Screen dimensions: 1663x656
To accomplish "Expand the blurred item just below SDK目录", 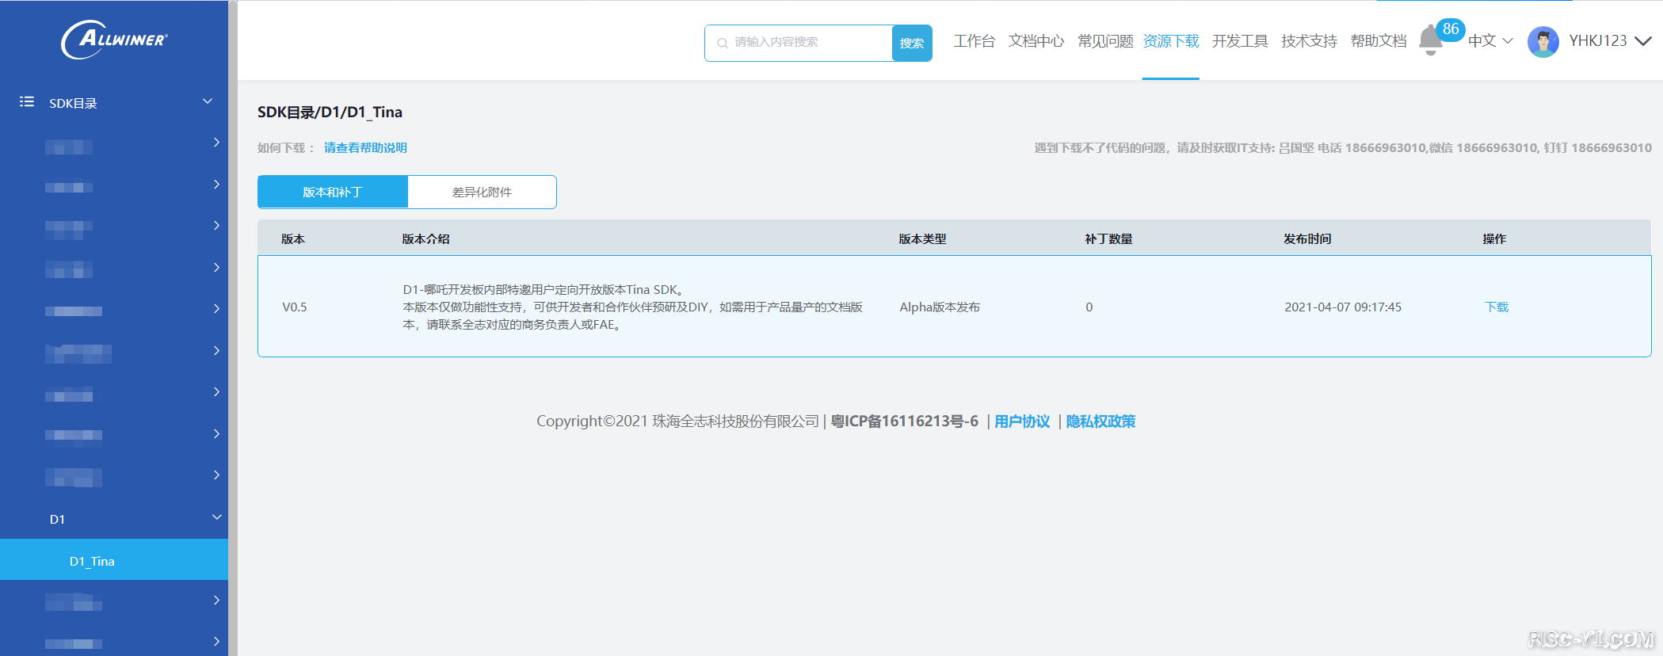I will point(216,143).
